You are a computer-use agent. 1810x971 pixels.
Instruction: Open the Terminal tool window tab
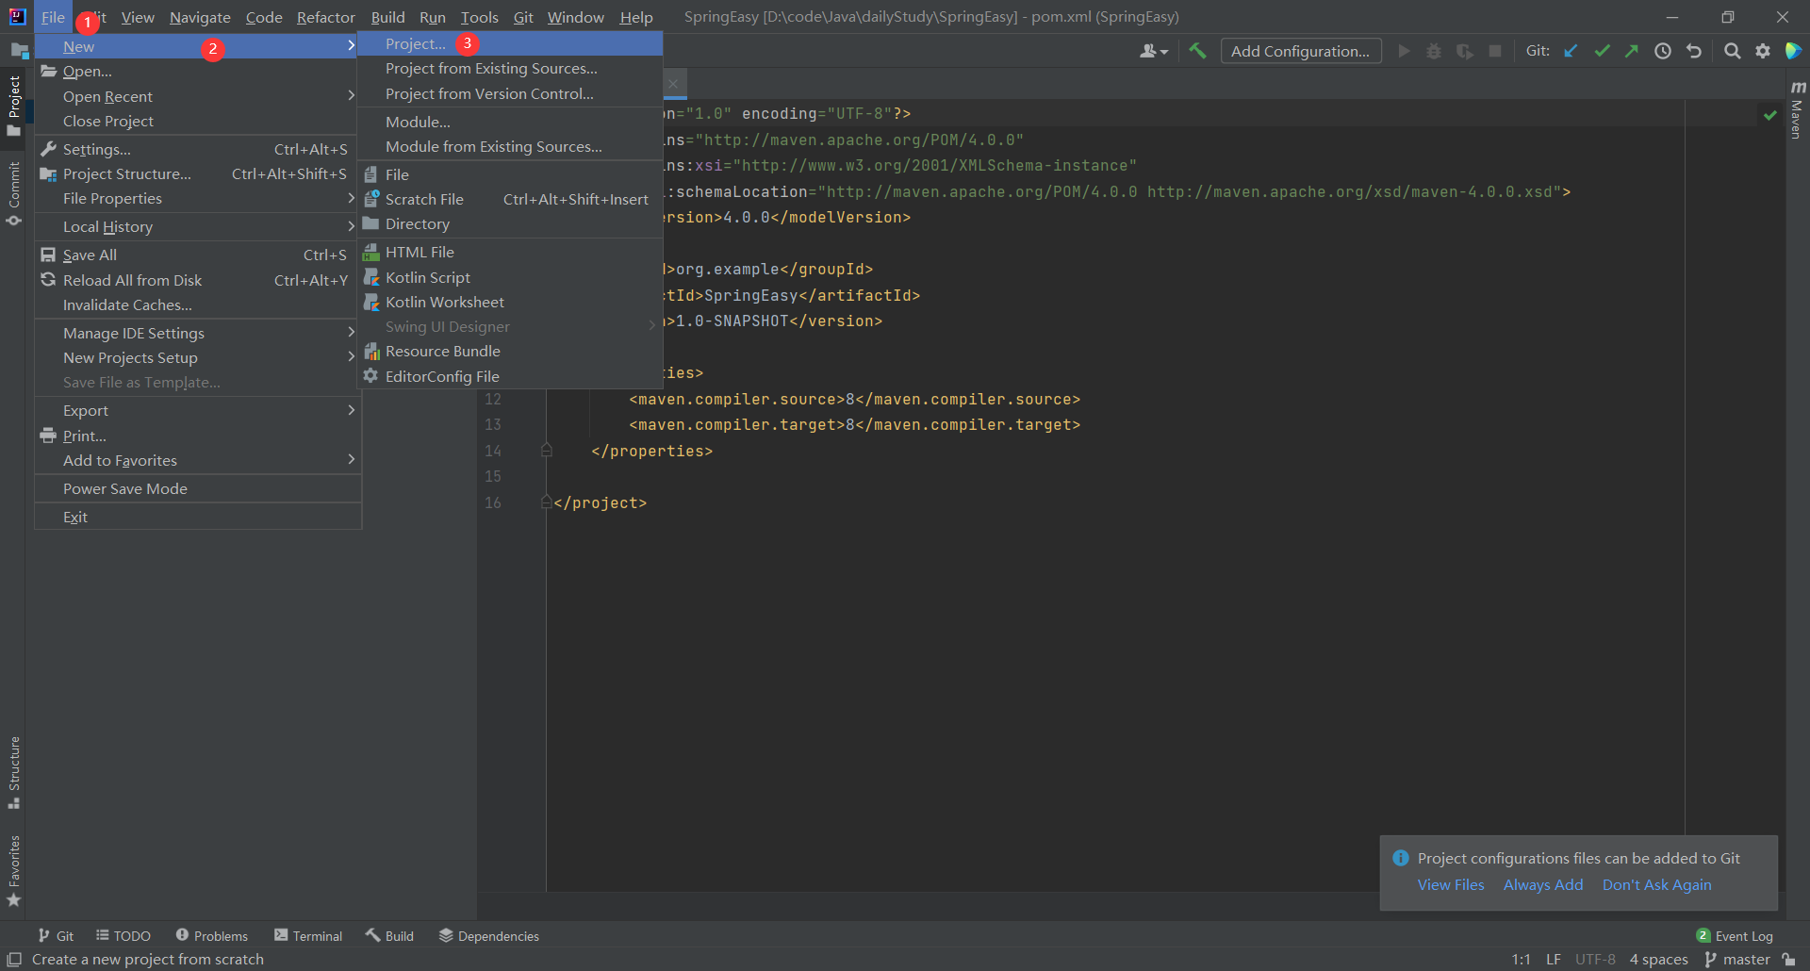308,935
